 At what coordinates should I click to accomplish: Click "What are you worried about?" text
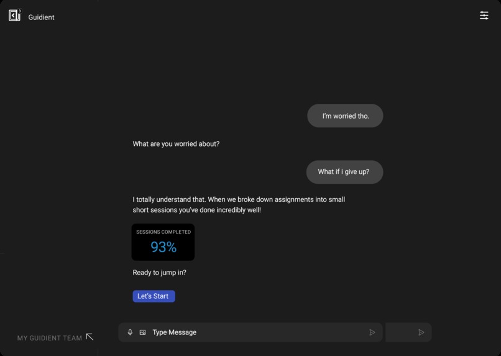tap(176, 144)
